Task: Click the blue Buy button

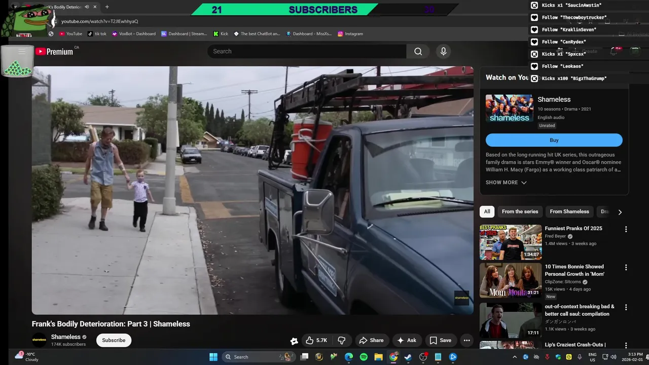Action: tap(554, 140)
